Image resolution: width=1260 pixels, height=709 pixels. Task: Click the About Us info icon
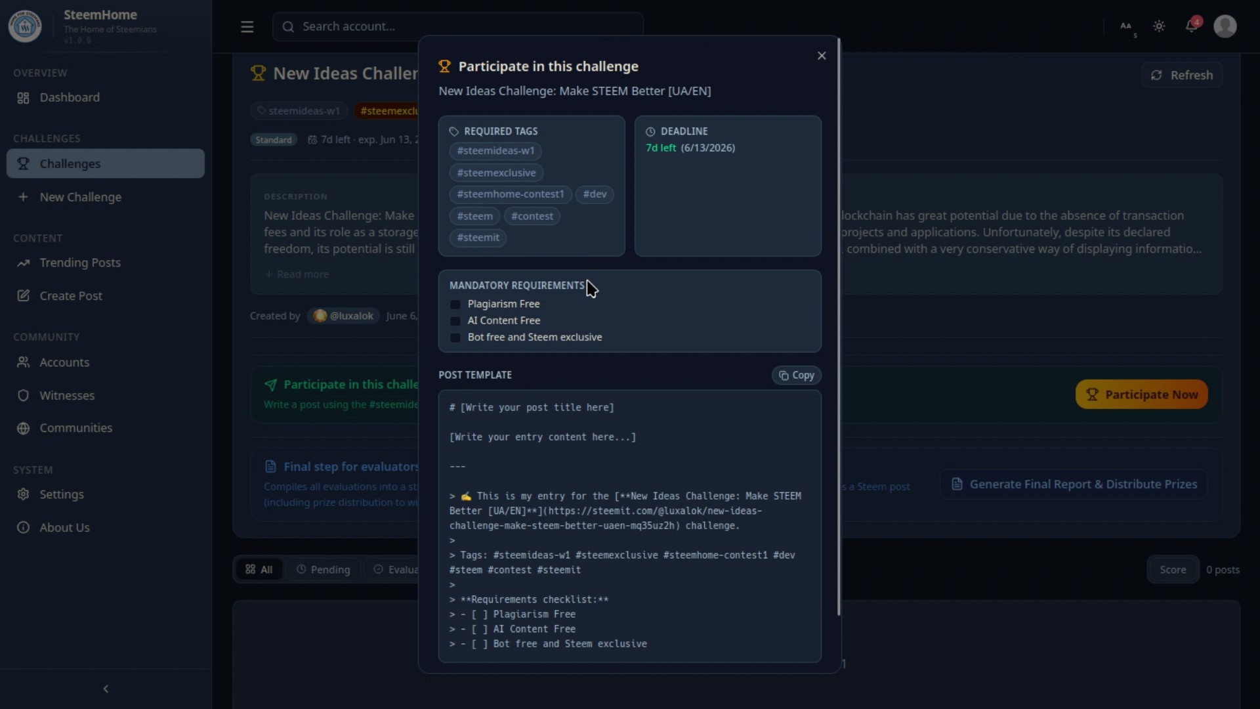point(24,528)
